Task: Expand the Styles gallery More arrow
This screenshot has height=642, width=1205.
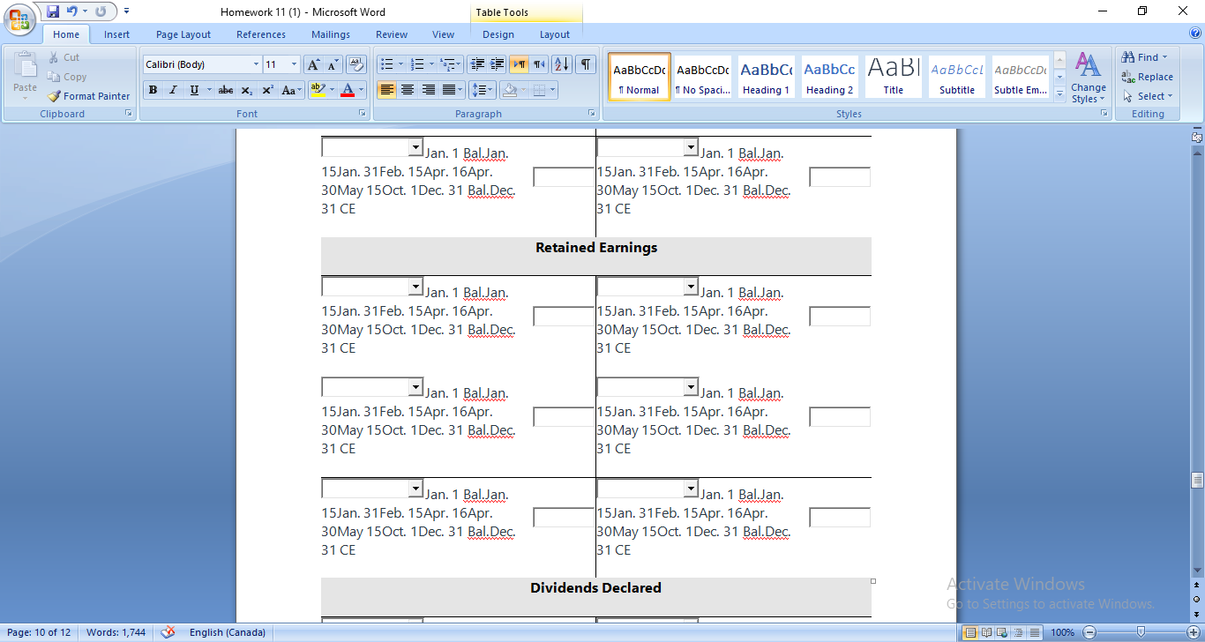Action: click(1059, 94)
